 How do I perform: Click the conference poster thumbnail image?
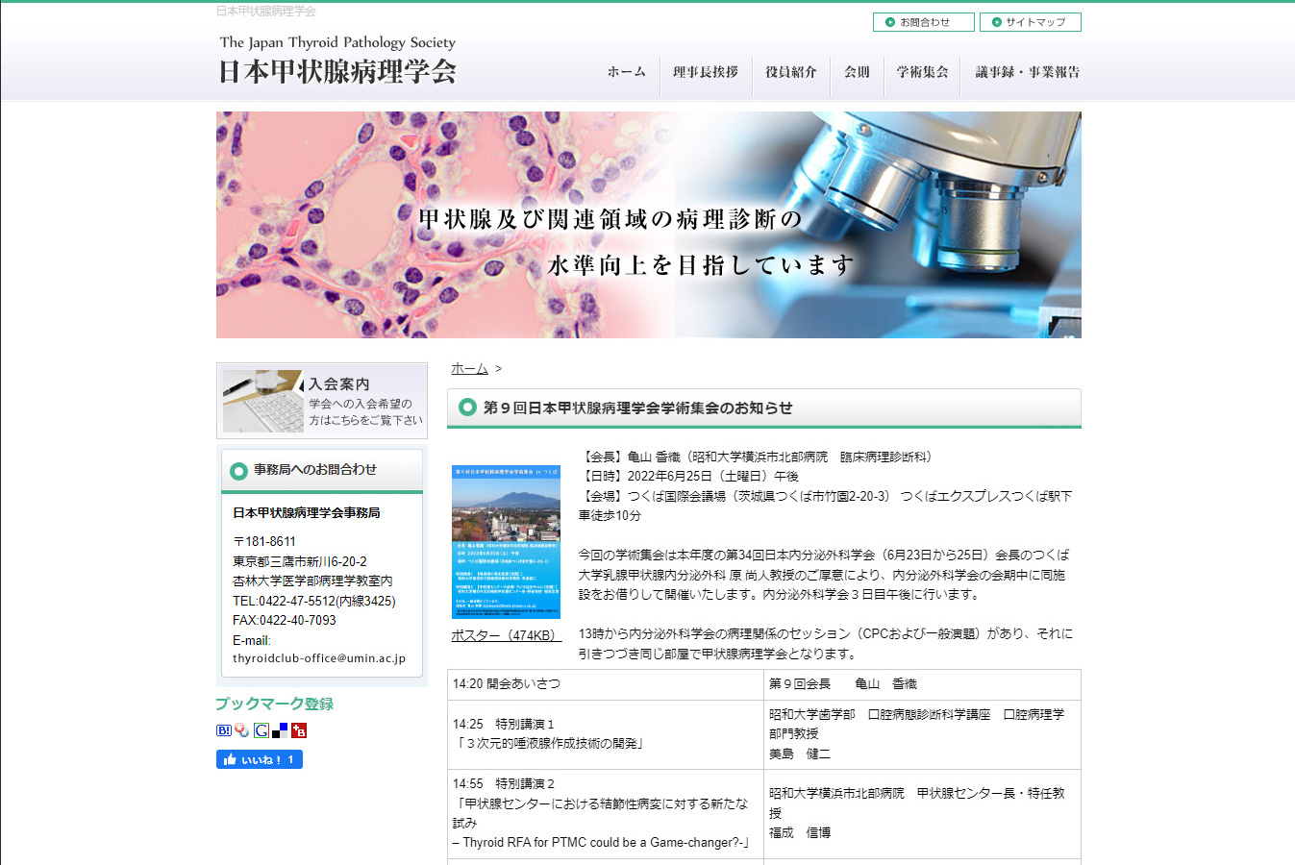tap(506, 542)
